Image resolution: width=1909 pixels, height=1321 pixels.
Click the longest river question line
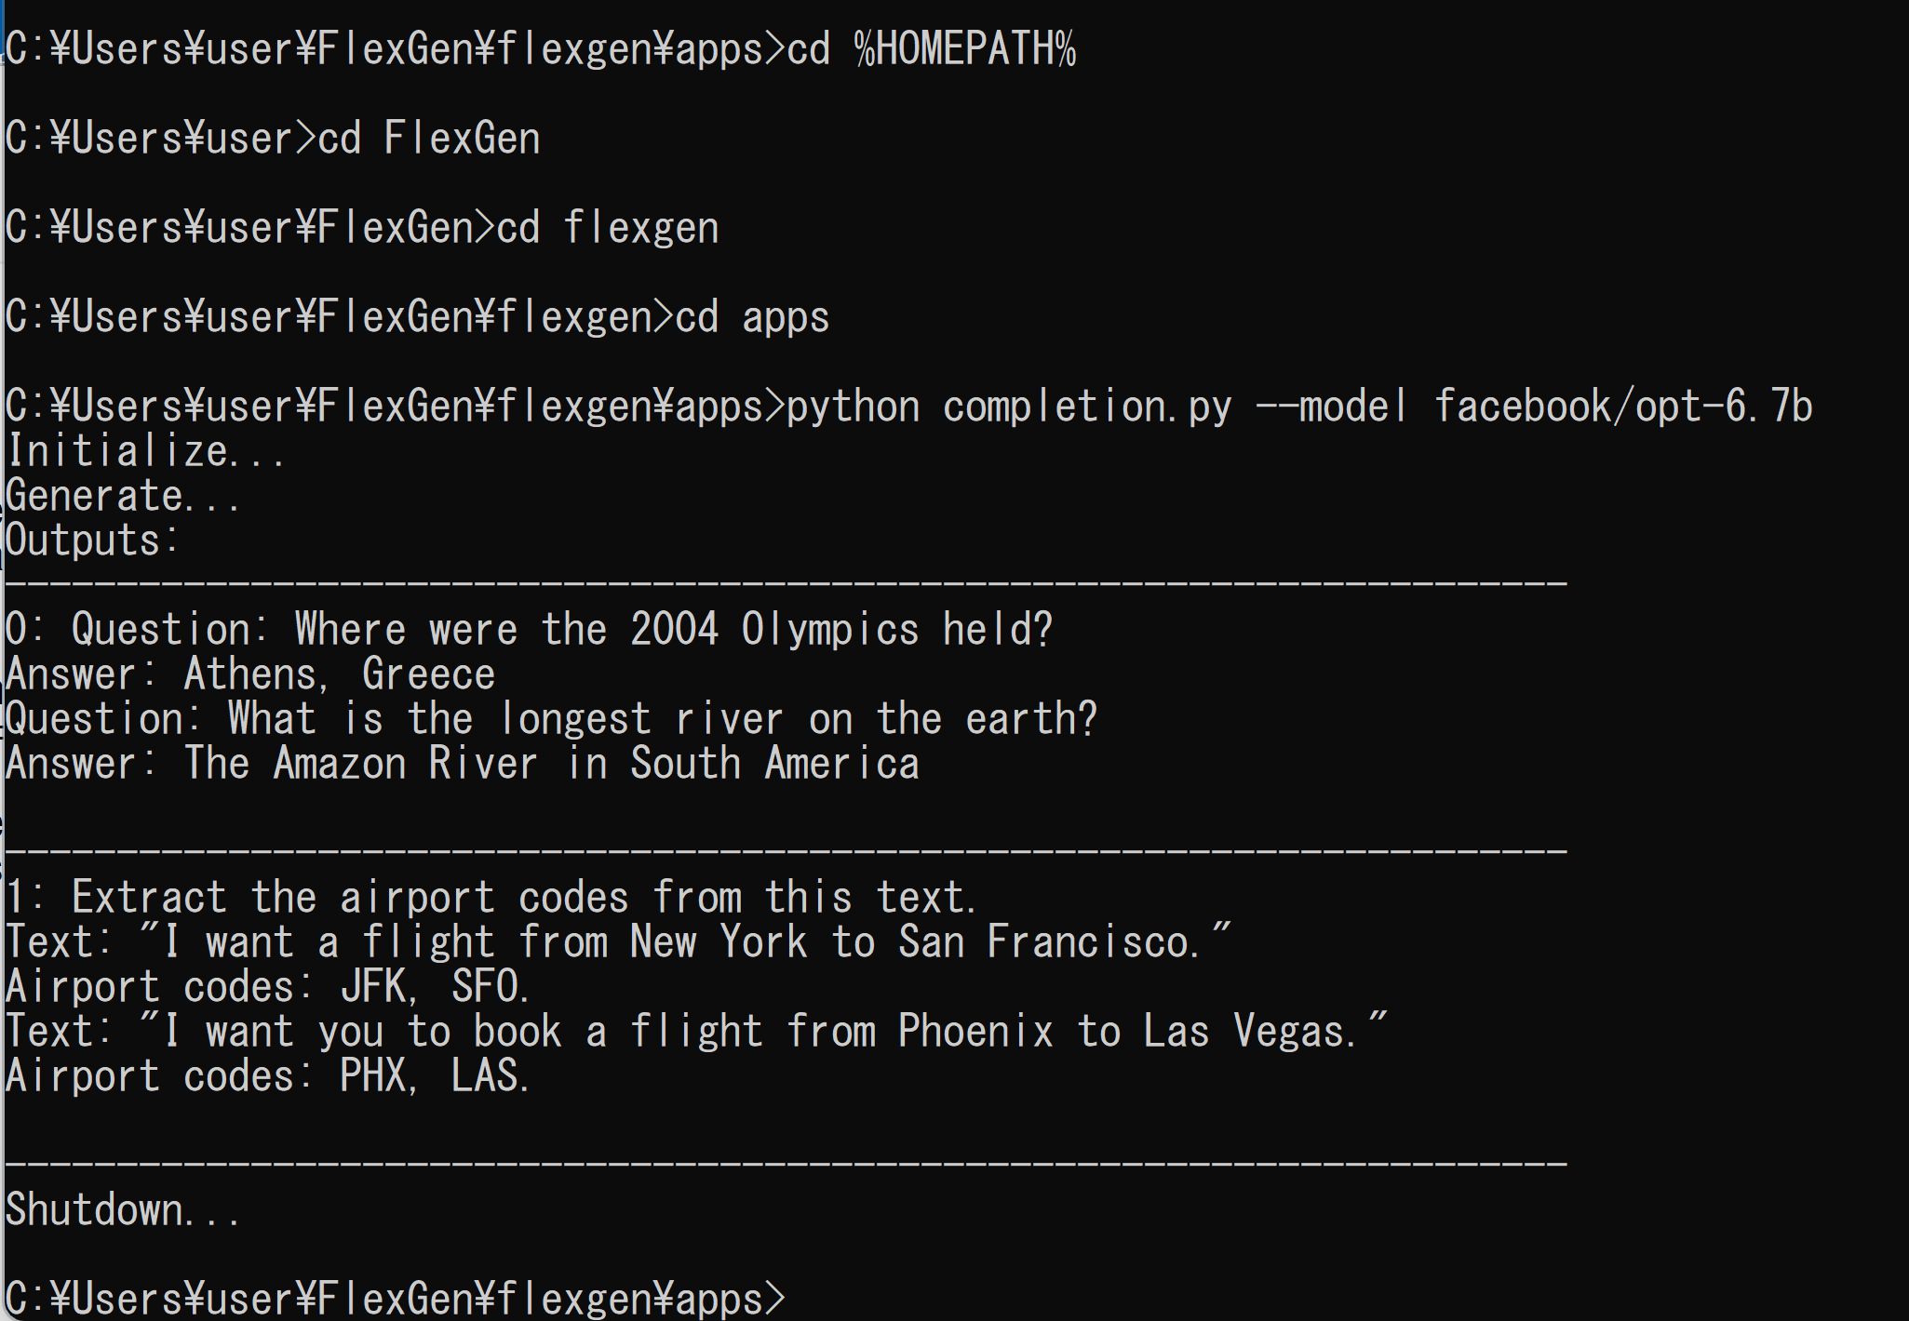pyautogui.click(x=551, y=719)
